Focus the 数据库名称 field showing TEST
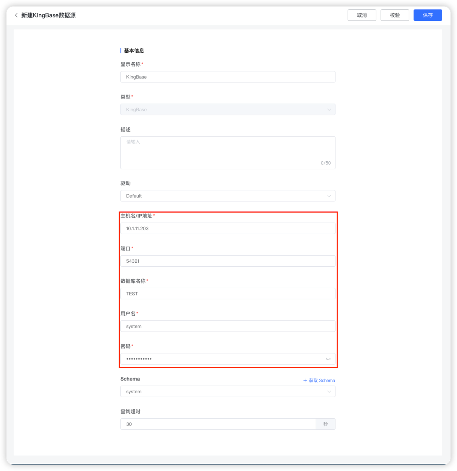 tap(228, 294)
